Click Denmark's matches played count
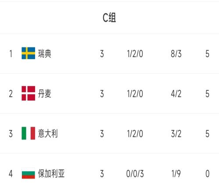The image size is (219, 193). 102,94
